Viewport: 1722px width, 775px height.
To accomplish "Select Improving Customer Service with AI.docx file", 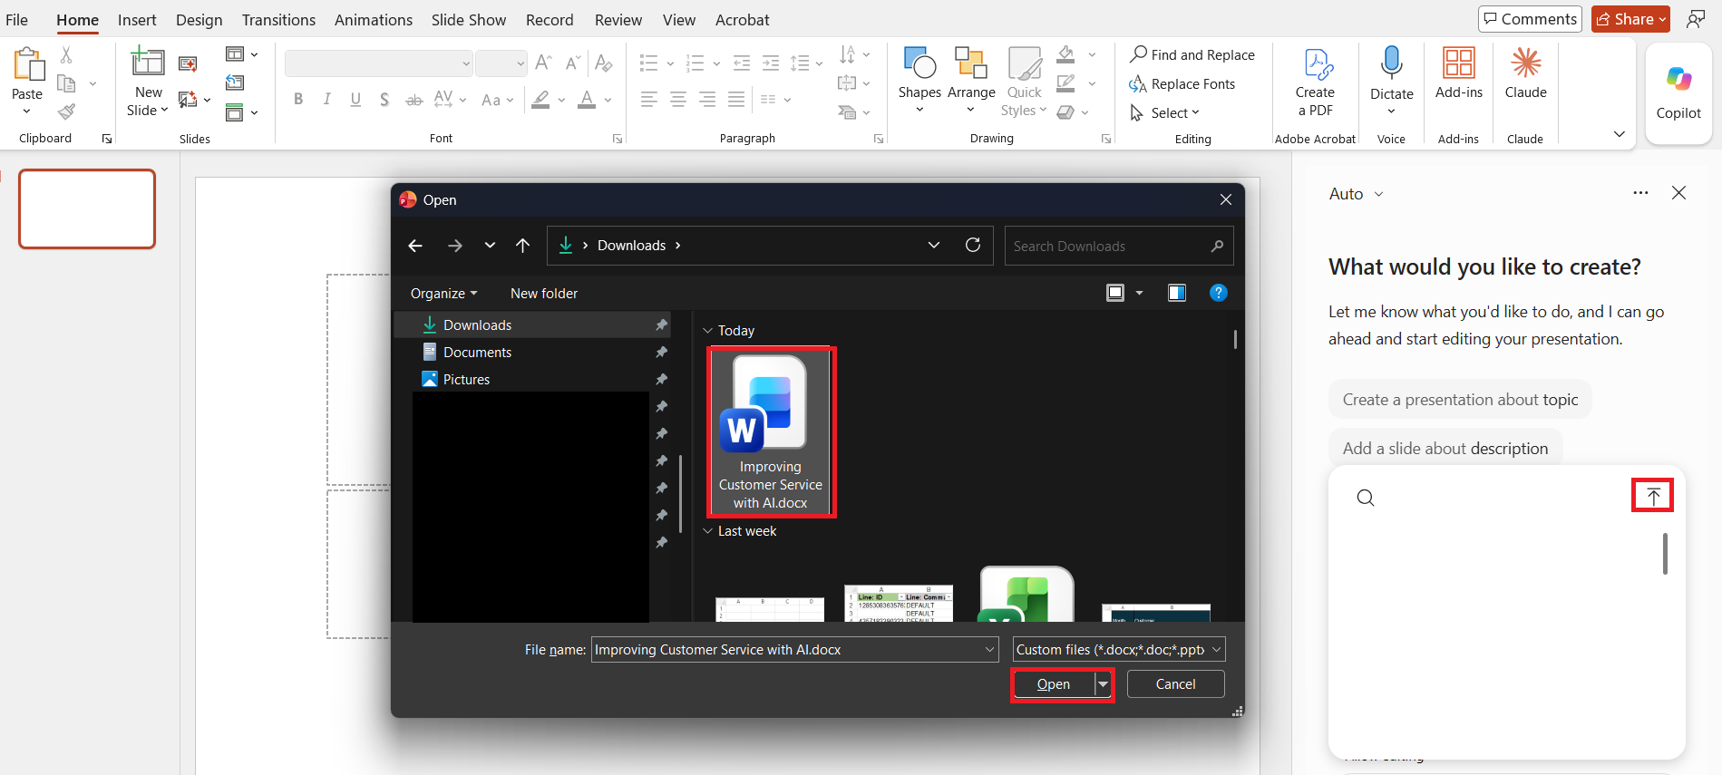I will [771, 432].
